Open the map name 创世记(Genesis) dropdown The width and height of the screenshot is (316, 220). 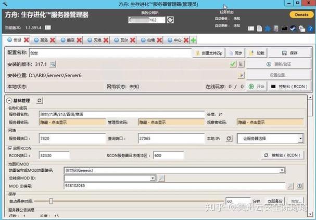tap(282, 170)
